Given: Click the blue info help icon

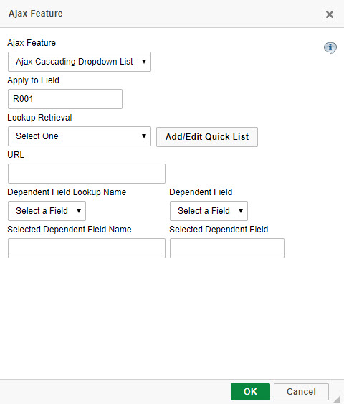Looking at the screenshot, I should [330, 47].
